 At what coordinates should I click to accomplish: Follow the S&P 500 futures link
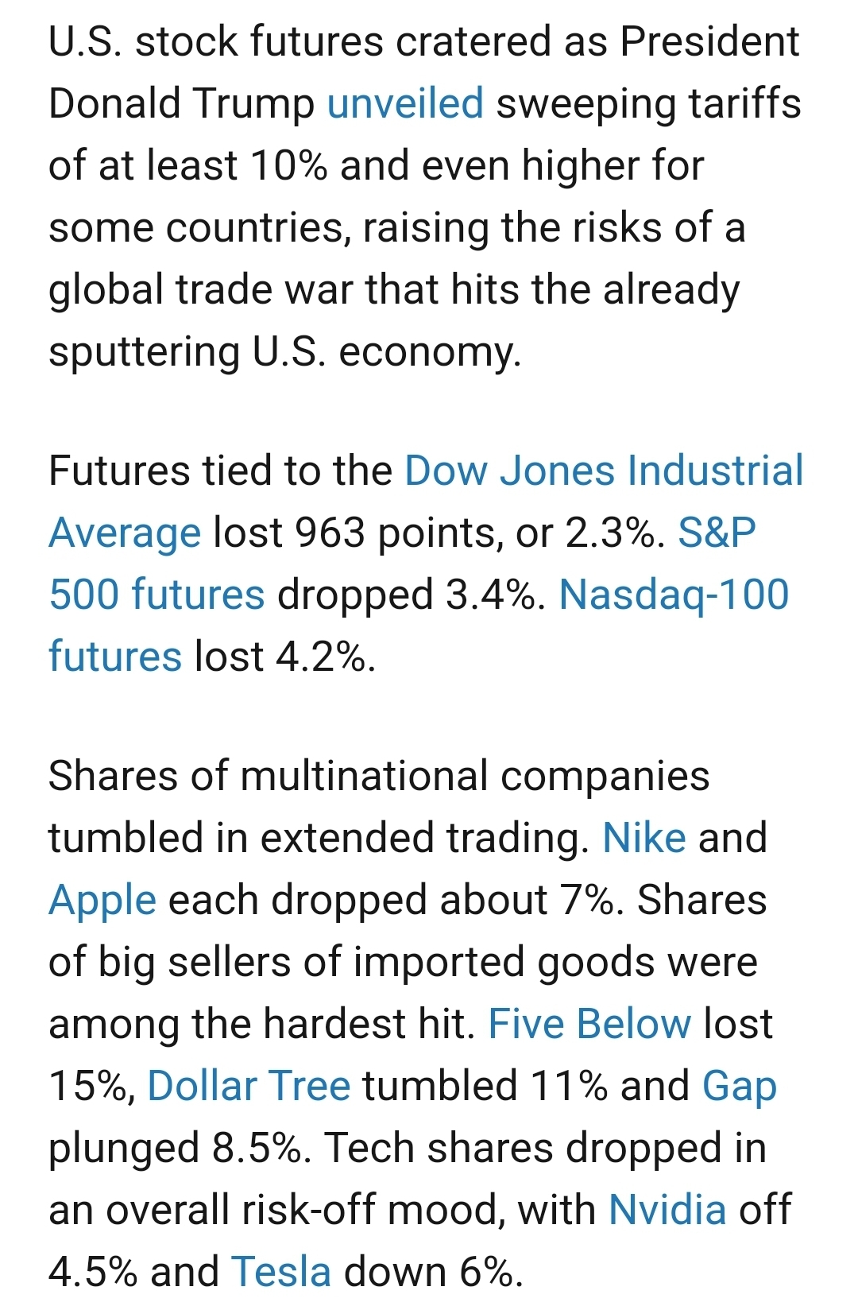[x=157, y=595]
